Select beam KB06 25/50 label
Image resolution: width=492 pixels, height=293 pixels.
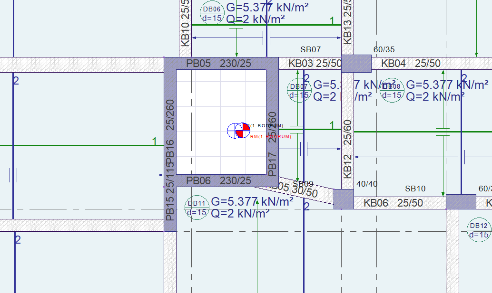point(393,203)
